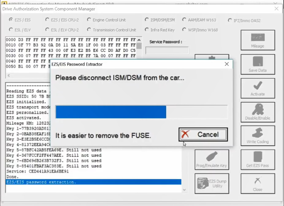Cancel the password extraction
This screenshot has width=284, height=206.
click(x=203, y=134)
